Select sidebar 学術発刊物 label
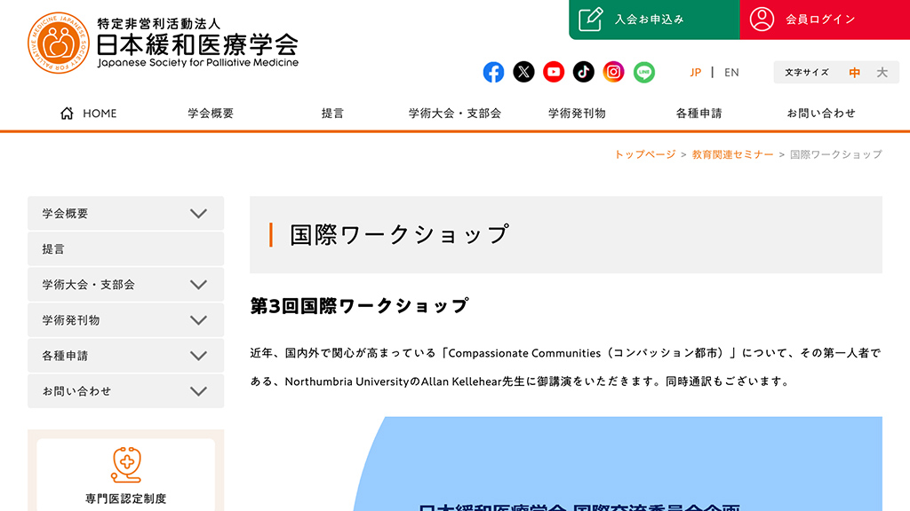 [x=71, y=320]
